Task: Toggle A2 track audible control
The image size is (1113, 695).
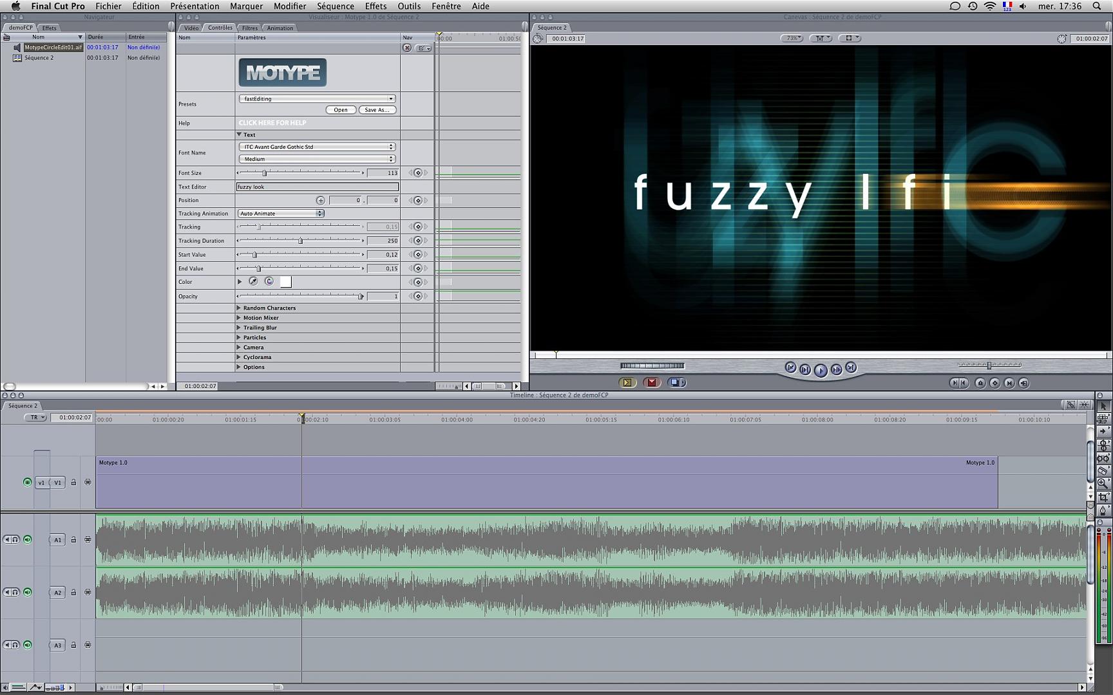Action: [27, 592]
